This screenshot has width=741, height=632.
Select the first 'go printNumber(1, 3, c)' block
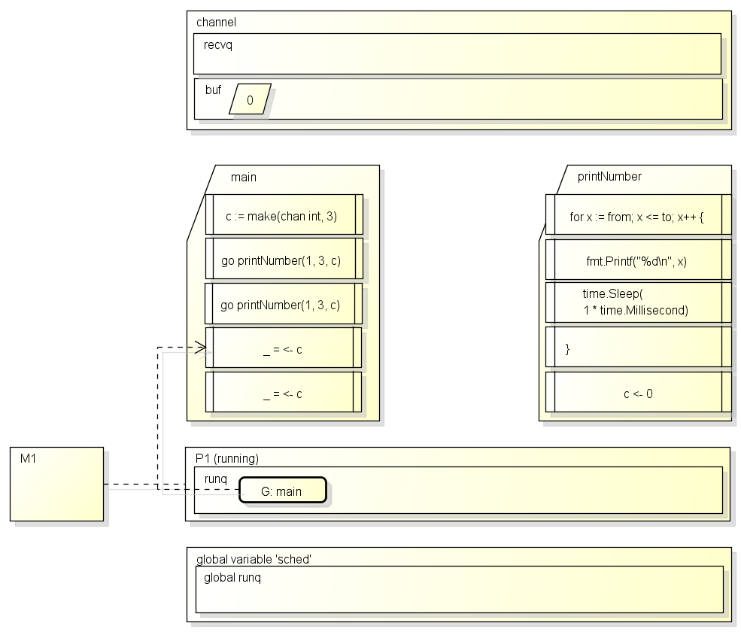tap(284, 259)
